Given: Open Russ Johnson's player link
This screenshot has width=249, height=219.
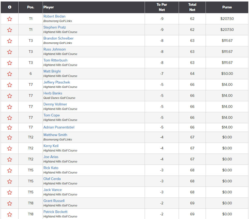Looking at the screenshot, I should coord(54,49).
